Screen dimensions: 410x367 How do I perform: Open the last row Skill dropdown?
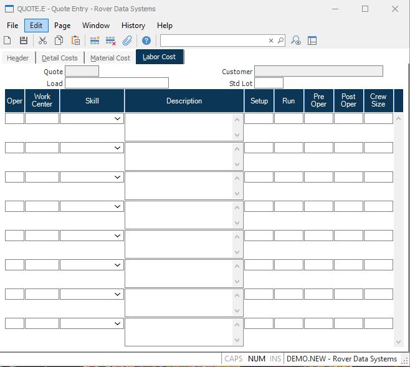point(117,323)
